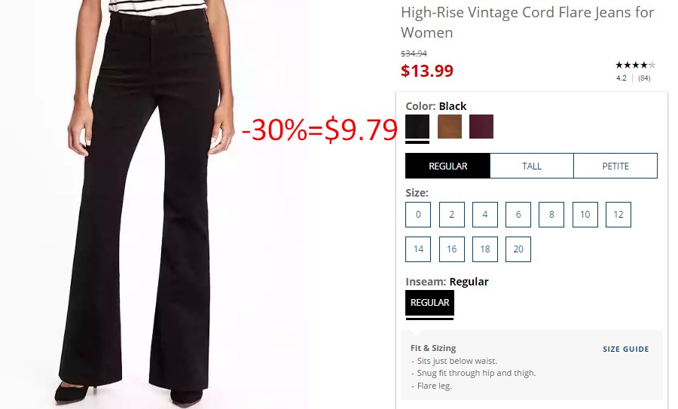
Task: Switch to the Tall fit tab
Action: pyautogui.click(x=532, y=166)
